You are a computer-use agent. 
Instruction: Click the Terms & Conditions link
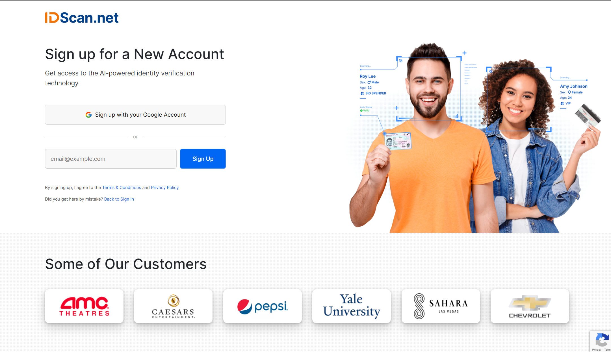[x=121, y=187]
